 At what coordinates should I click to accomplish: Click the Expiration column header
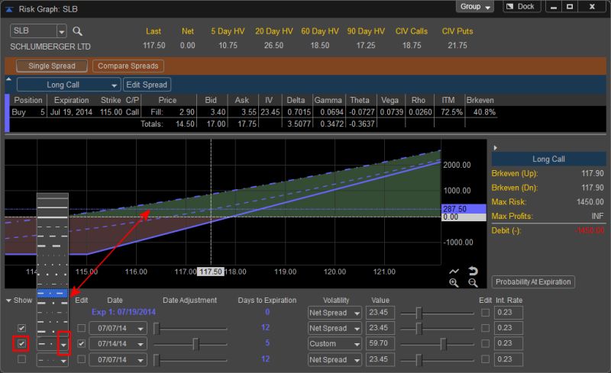(71, 100)
